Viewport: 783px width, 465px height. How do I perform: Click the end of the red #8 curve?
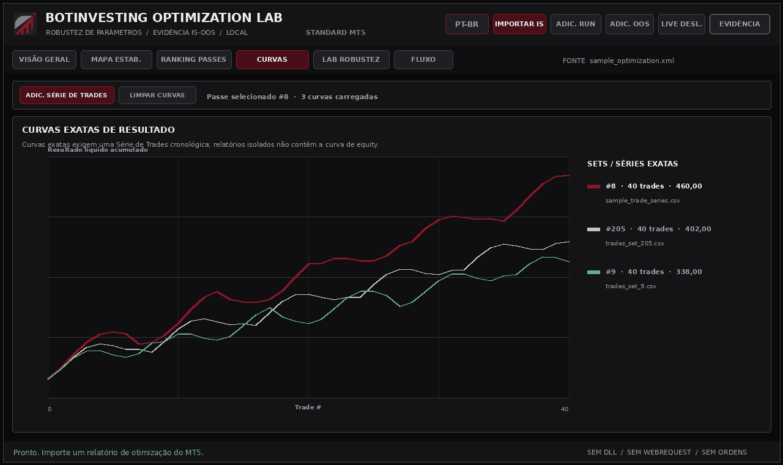coord(568,176)
